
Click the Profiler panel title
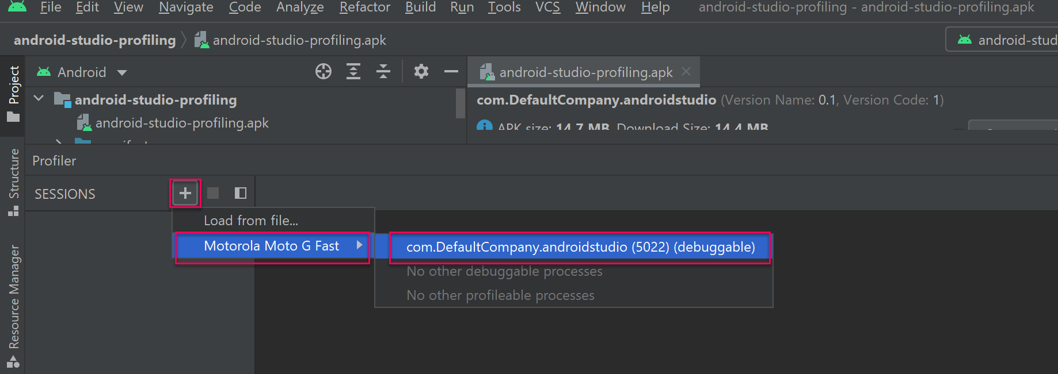pos(54,161)
